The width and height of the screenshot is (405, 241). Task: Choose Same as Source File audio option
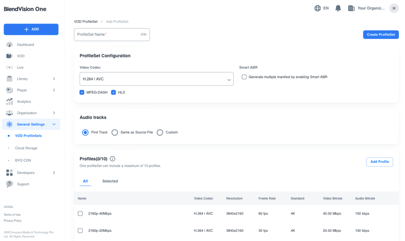[x=115, y=132]
